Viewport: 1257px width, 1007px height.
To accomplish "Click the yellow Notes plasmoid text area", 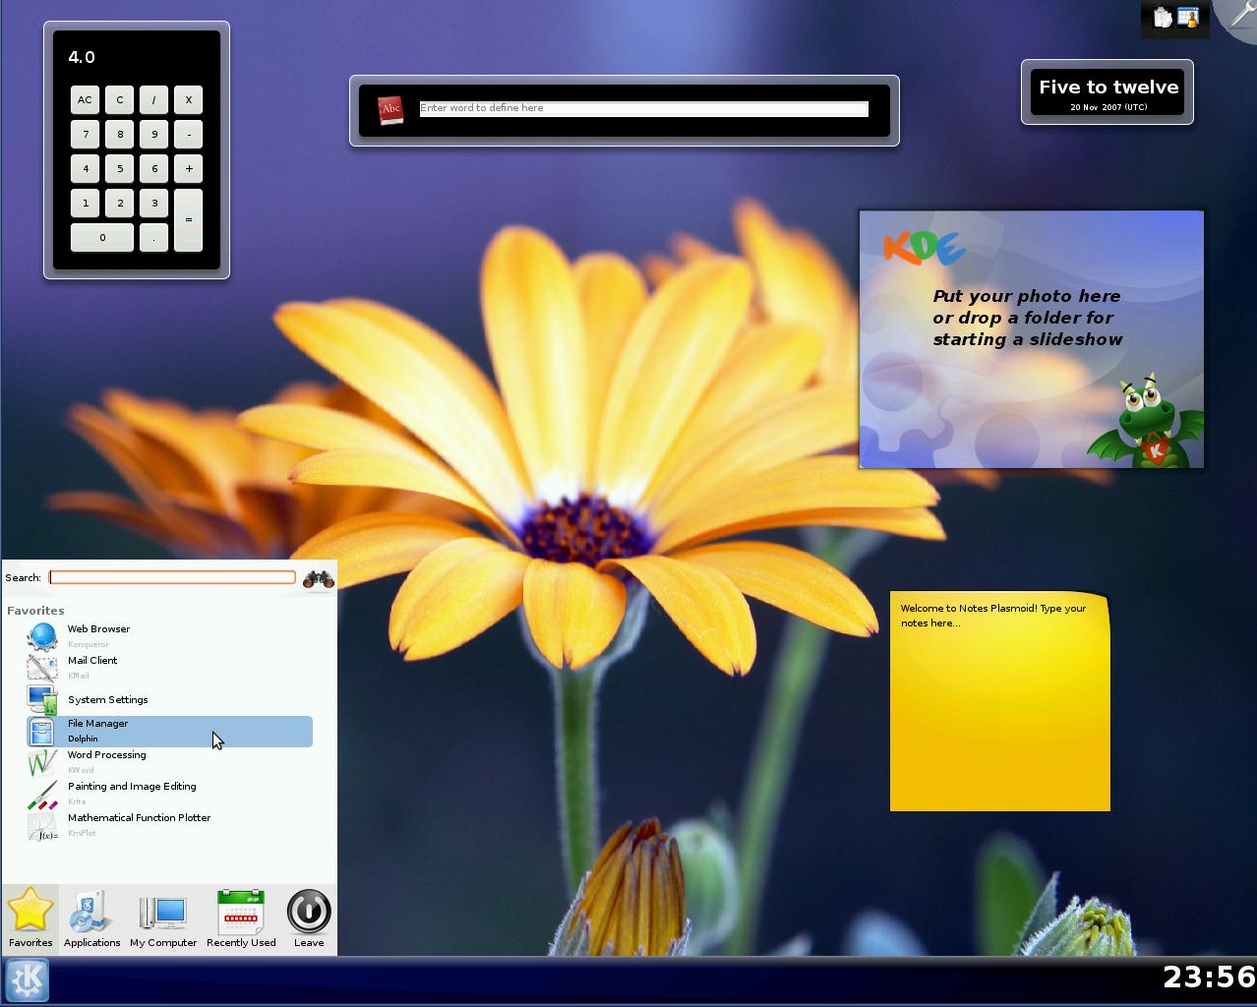I will [999, 708].
